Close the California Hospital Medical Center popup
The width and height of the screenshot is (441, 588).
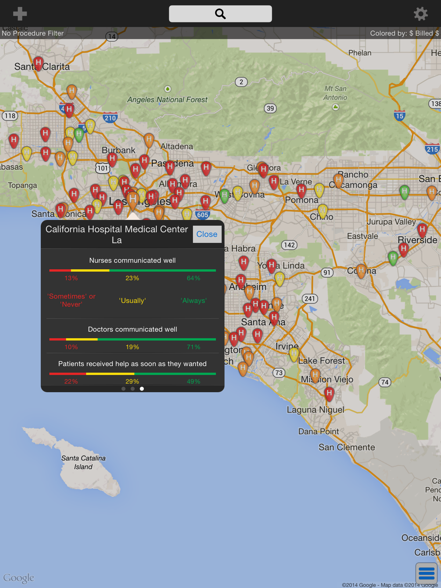(207, 234)
